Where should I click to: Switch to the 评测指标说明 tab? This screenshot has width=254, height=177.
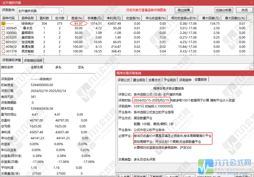pos(33,61)
